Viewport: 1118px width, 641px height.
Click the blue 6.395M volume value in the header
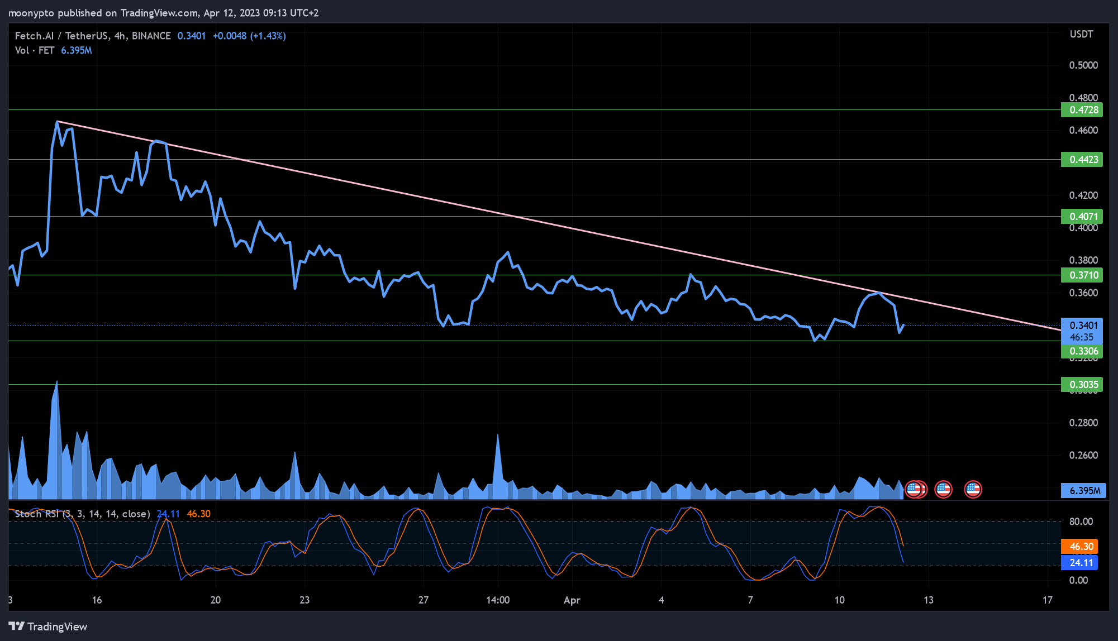(76, 50)
